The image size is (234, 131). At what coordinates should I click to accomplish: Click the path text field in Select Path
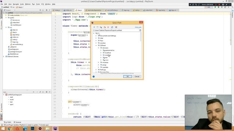116,30
